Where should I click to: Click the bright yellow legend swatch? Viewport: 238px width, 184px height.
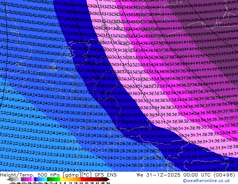pyautogui.click(x=61, y=179)
